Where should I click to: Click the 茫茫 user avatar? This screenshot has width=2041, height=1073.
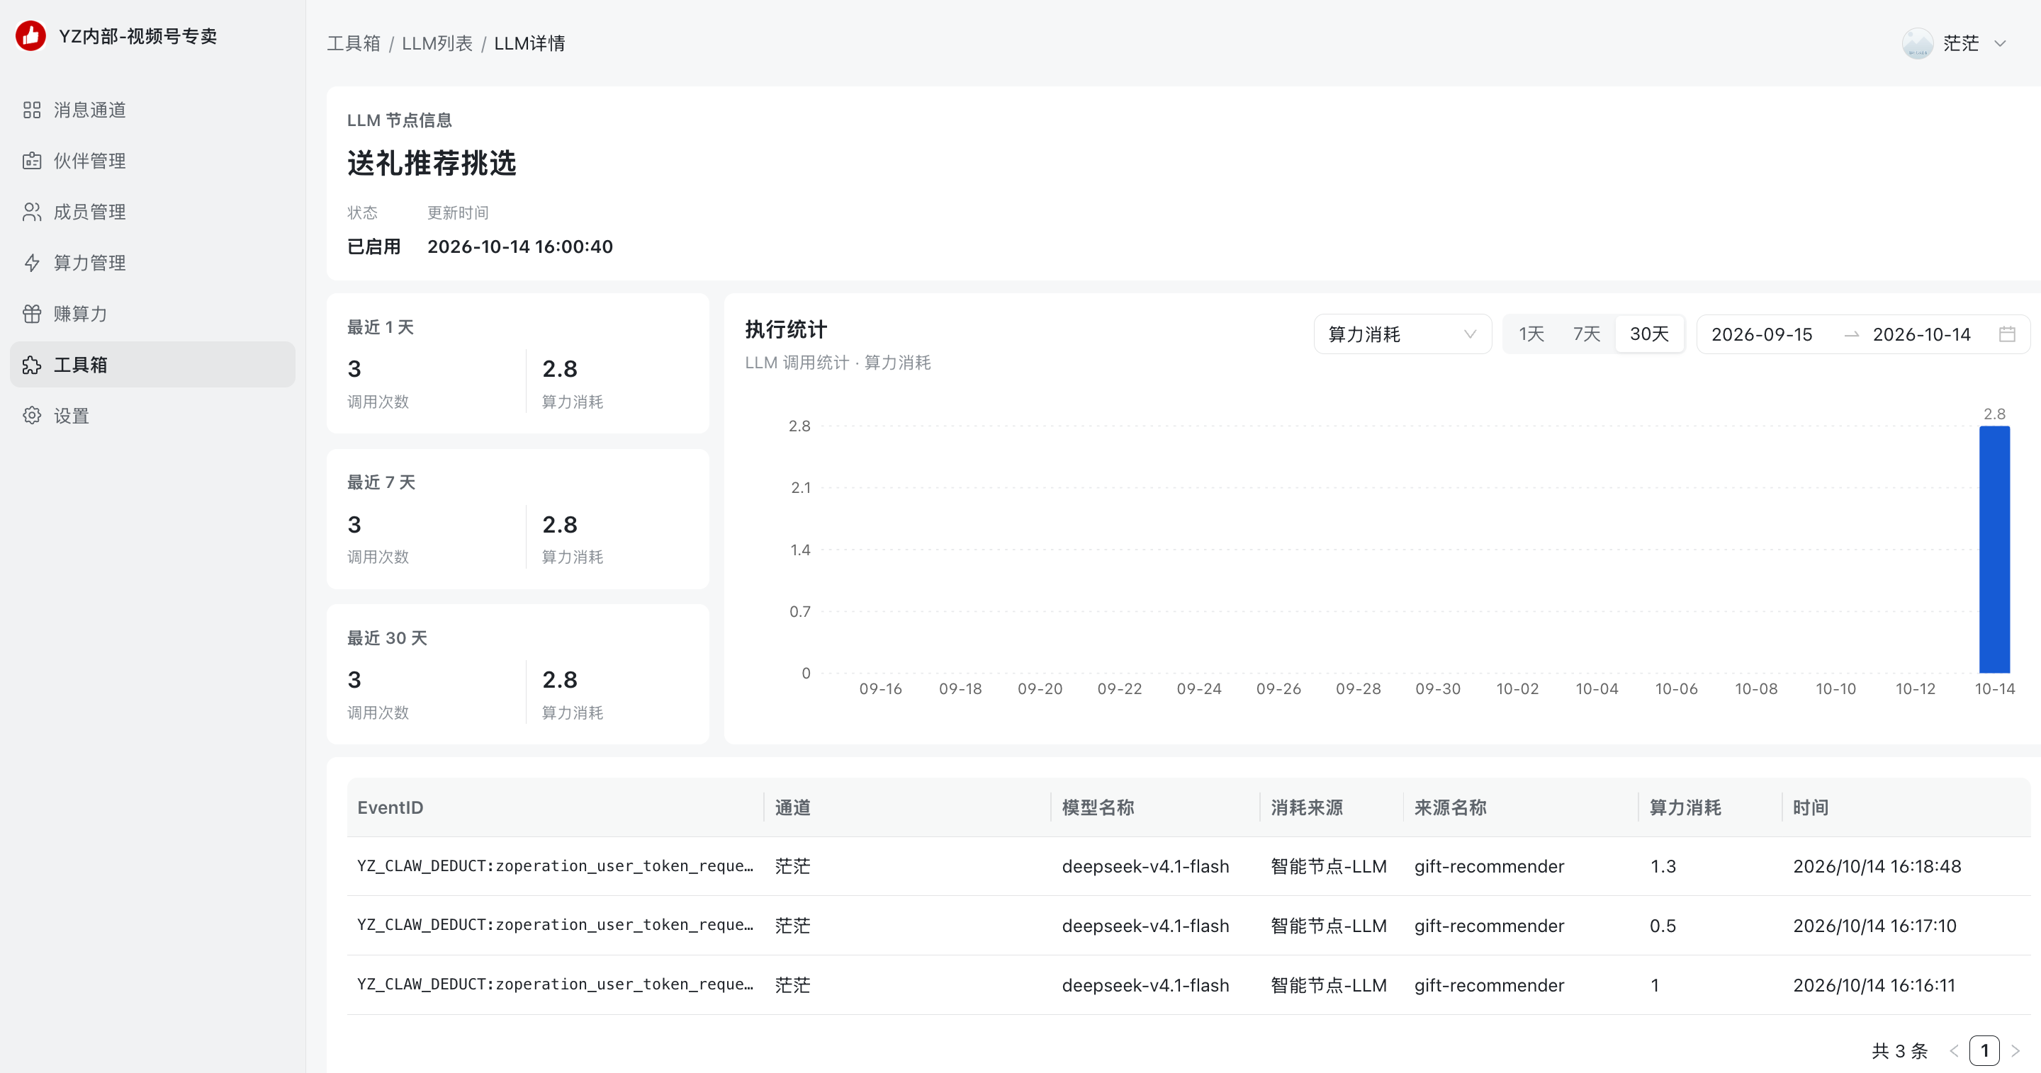(1918, 43)
